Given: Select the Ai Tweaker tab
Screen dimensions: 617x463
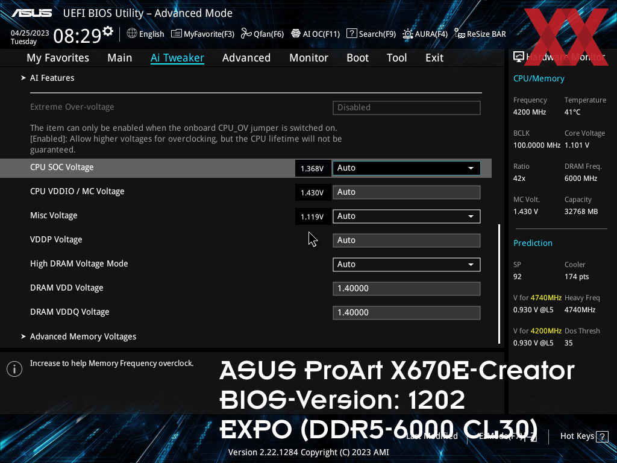Looking at the screenshot, I should (x=178, y=58).
